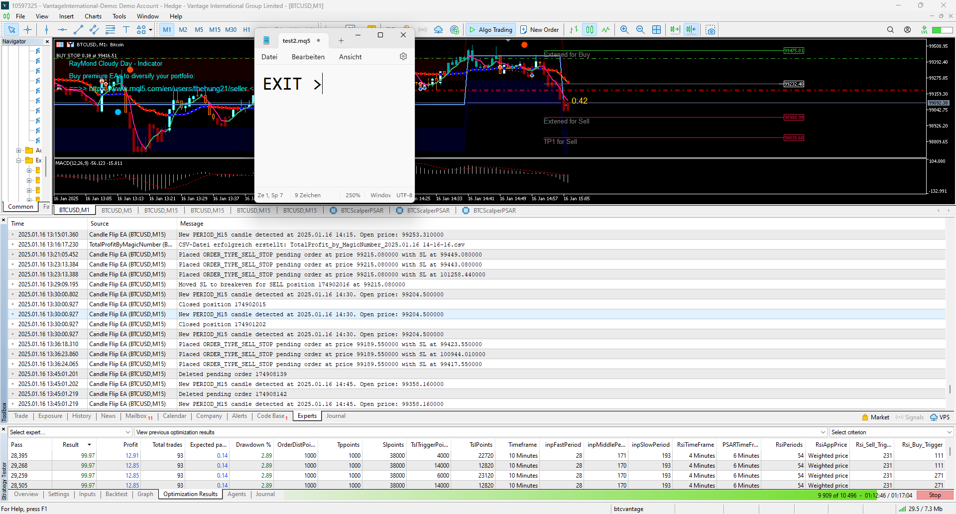This screenshot has height=514, width=956.
Task: Click the Drawdown % column header
Action: pyautogui.click(x=253, y=445)
